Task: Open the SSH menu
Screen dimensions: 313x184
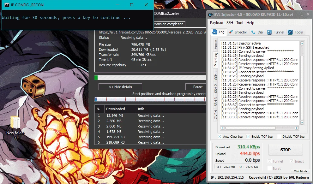Action: tap(230, 23)
